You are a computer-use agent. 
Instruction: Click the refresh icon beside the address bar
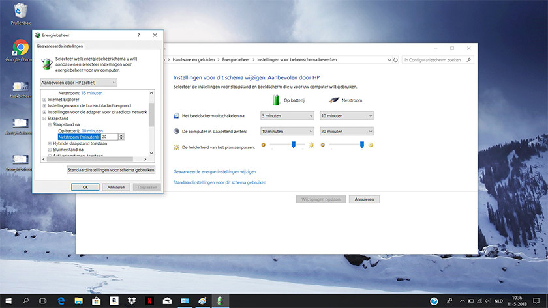(x=395, y=60)
